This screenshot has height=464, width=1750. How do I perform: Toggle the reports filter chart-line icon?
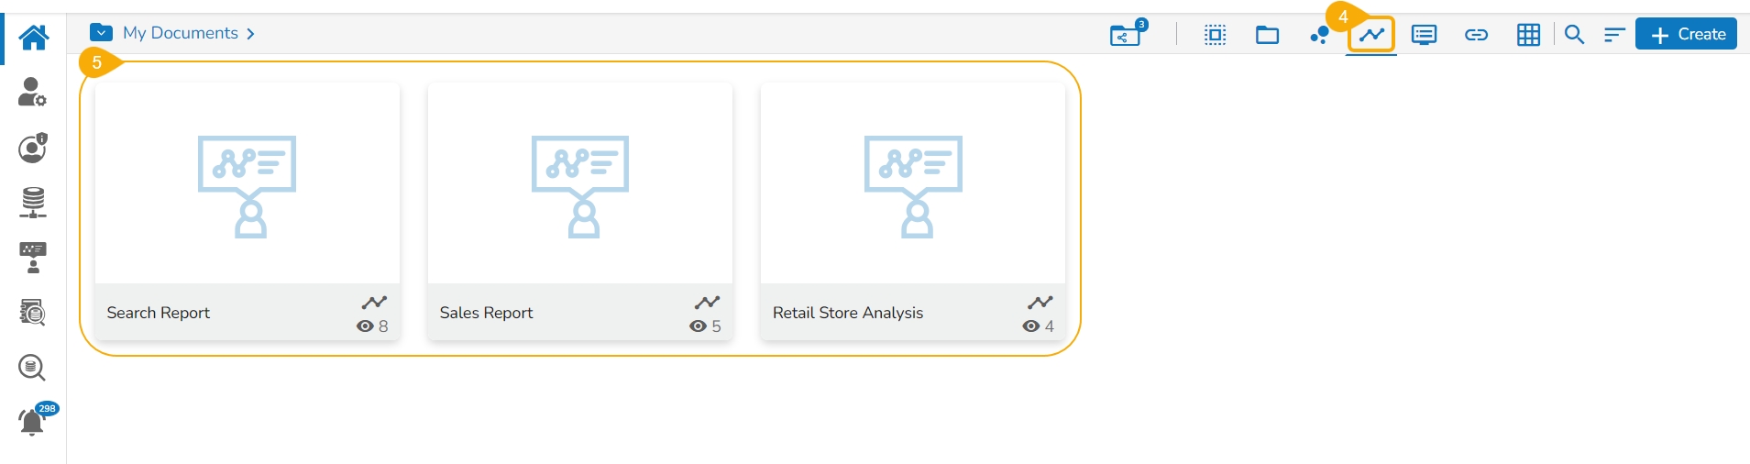[1371, 35]
